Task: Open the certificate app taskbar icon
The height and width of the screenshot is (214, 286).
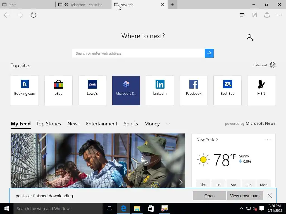Action: point(164,208)
